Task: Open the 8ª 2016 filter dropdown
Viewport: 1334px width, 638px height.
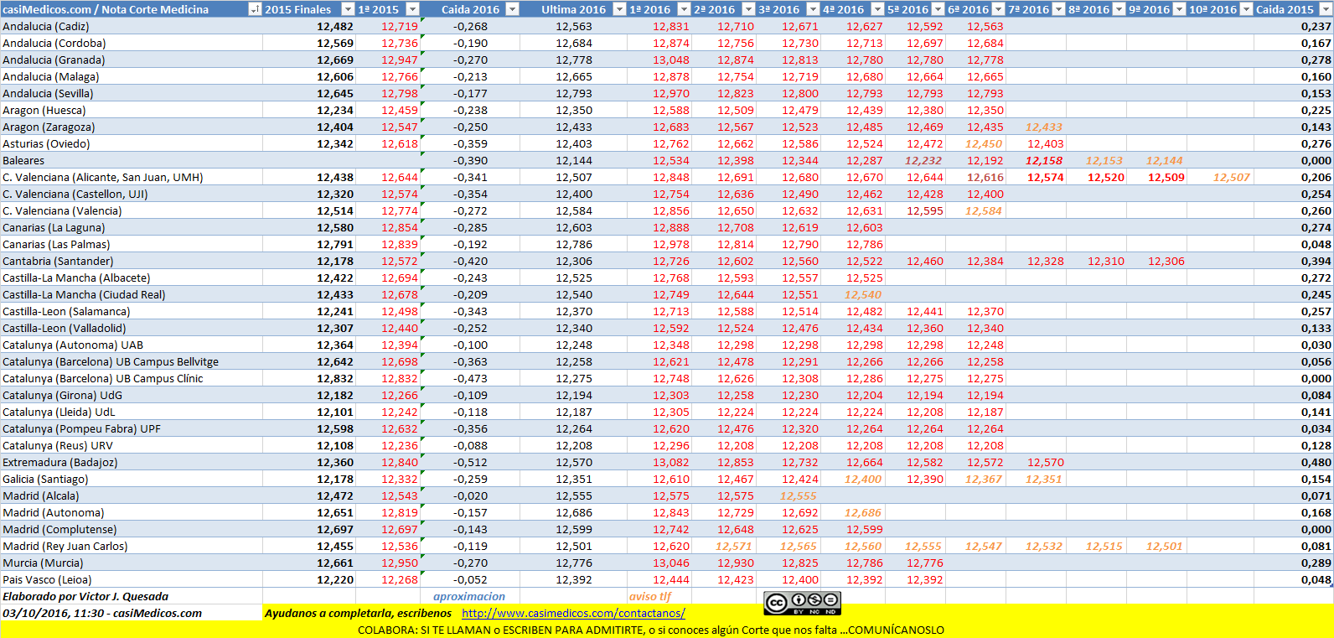Action: coord(1119,9)
